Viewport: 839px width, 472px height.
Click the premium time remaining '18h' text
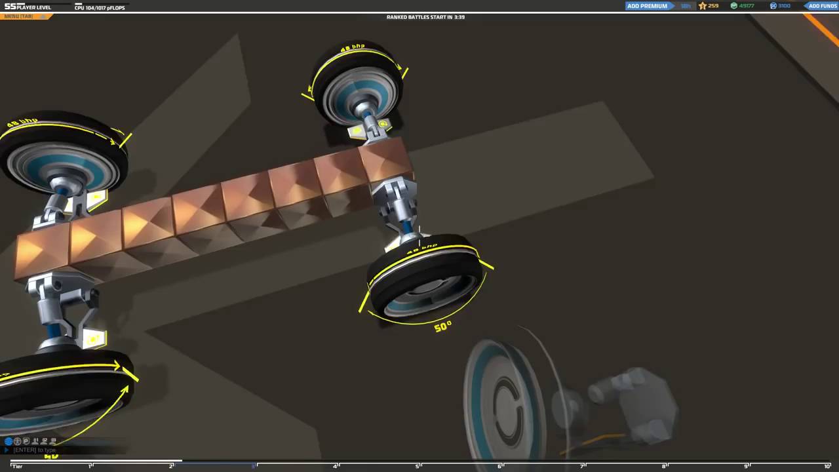[686, 6]
